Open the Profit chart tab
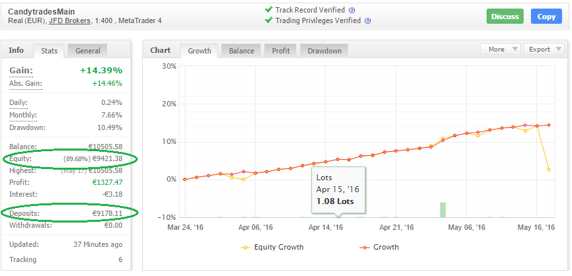Viewport: 572px width, 276px height. (x=281, y=51)
